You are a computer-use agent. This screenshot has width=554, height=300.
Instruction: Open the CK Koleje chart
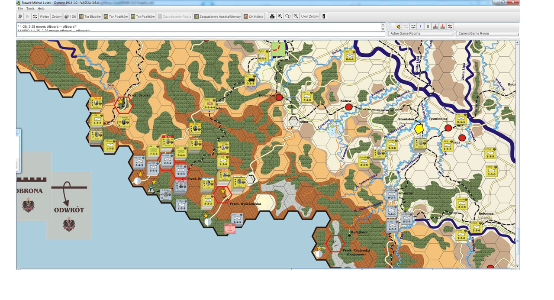point(254,16)
